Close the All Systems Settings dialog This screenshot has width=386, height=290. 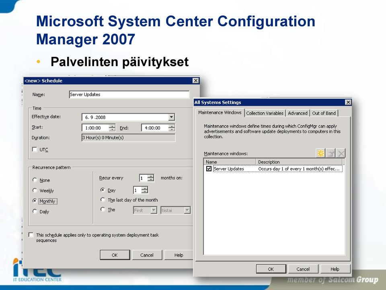click(348, 102)
